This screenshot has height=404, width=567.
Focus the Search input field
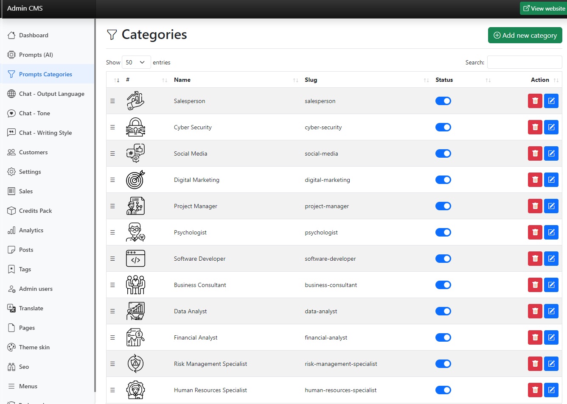[524, 62]
